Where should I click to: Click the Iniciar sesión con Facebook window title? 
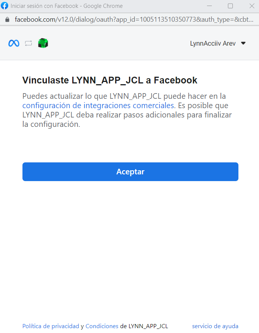click(x=67, y=6)
